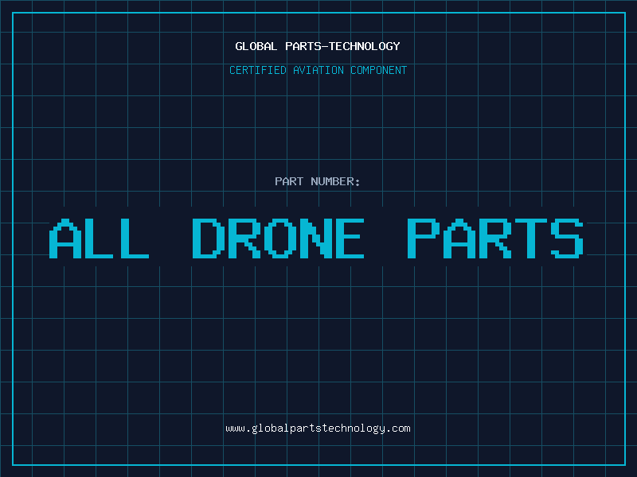Viewport: 637px width, 477px height.
Task: Select the ALL DRONE PARTS headline
Action: (x=317, y=238)
